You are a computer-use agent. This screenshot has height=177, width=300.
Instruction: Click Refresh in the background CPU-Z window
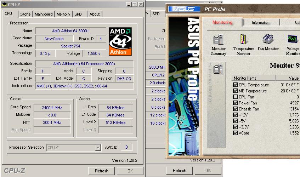[x=179, y=171]
